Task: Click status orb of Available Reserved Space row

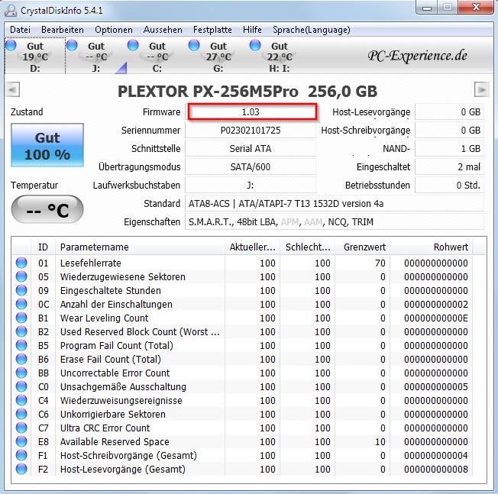Action: click(x=21, y=441)
